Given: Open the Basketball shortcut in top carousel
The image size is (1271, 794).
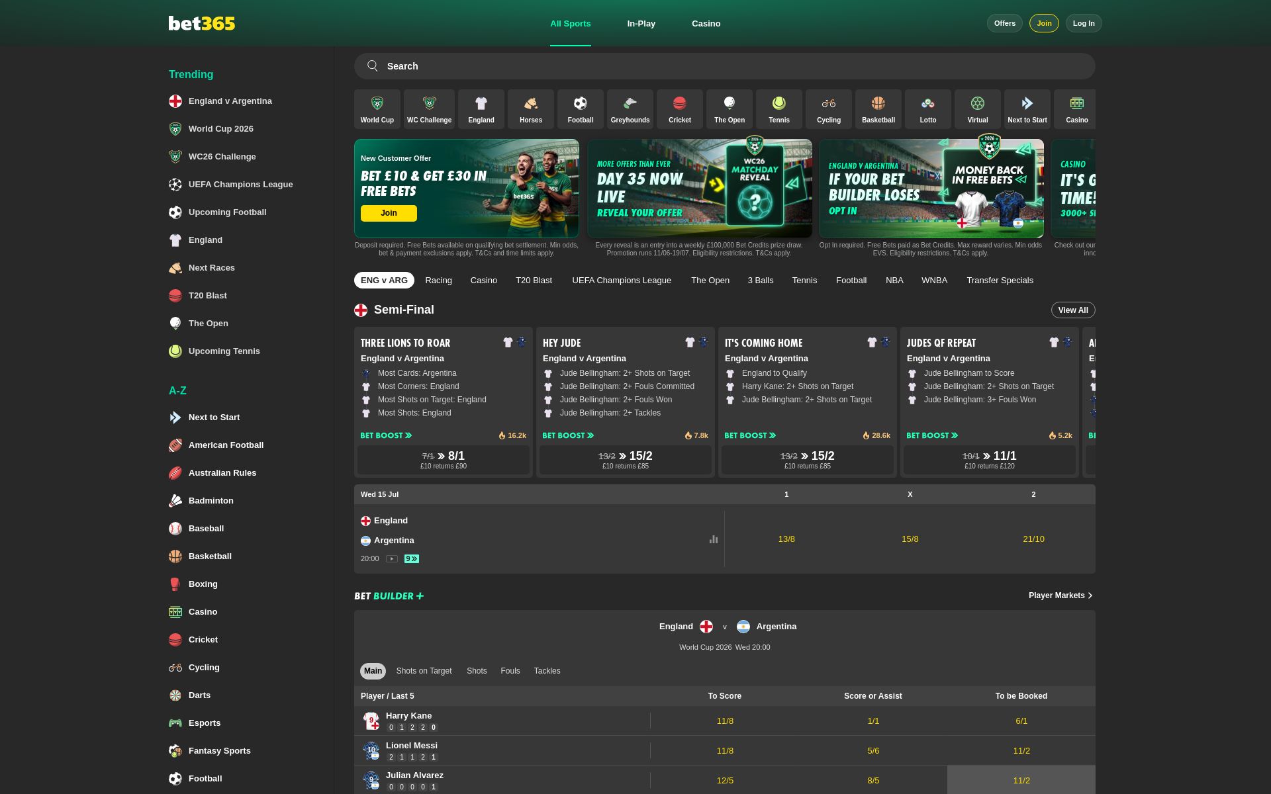Looking at the screenshot, I should pos(878,109).
